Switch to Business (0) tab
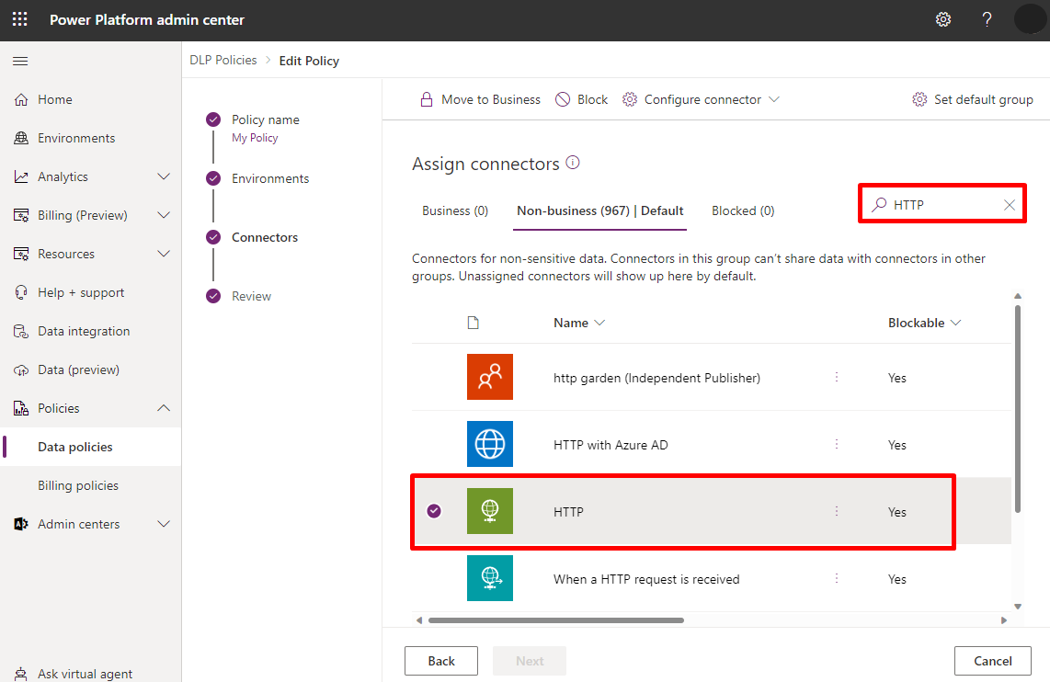This screenshot has height=682, width=1050. tap(455, 210)
